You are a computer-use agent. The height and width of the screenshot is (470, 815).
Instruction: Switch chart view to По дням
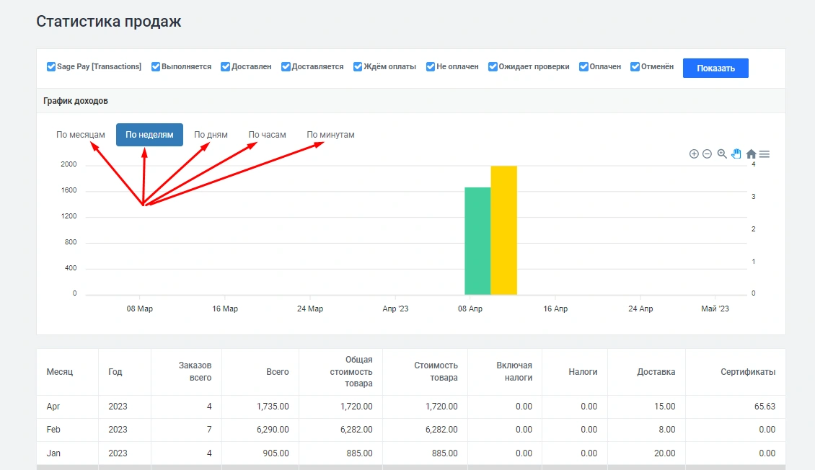[211, 135]
